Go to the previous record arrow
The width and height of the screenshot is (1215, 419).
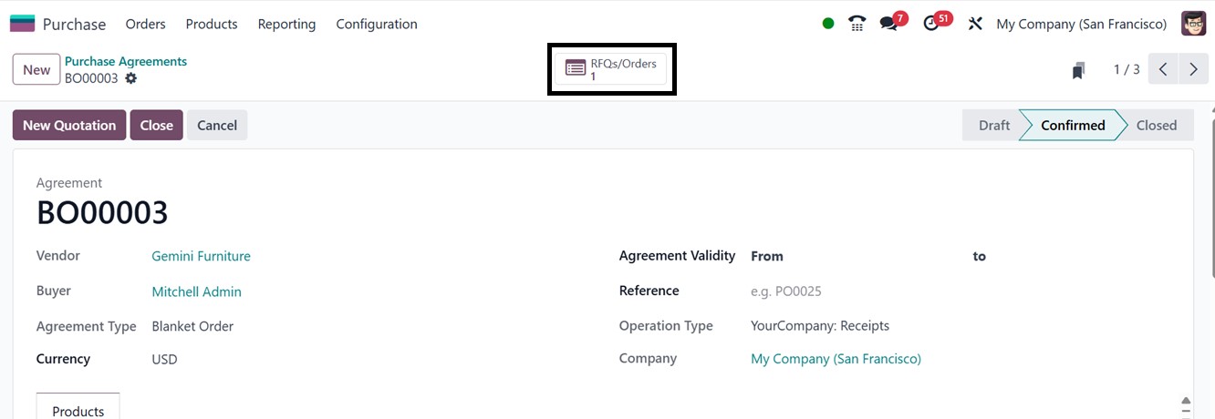1163,69
